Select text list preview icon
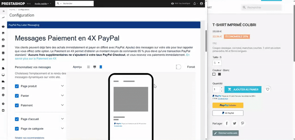Image resolution: width=295 pixels, height=140 pixels. tap(88, 67)
